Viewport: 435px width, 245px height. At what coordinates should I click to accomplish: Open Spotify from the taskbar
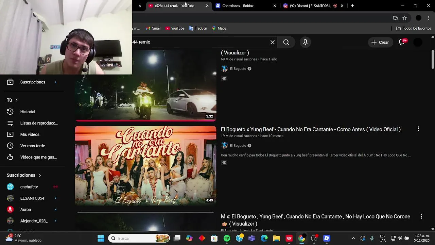point(227,238)
